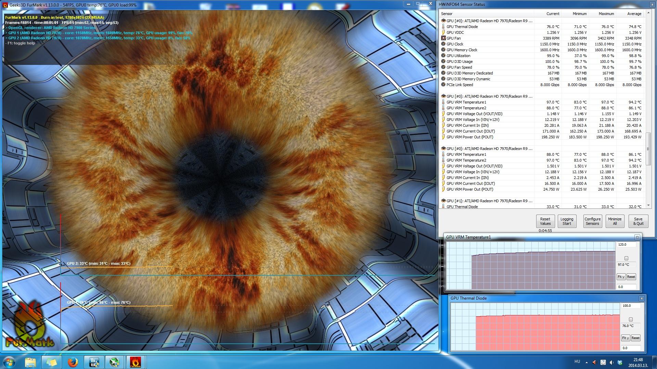This screenshot has height=369, width=657.
Task: Select the 198.250 W current power value
Action: 551,137
